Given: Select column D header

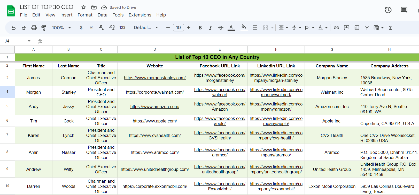Looking at the screenshot, I should [155, 49].
